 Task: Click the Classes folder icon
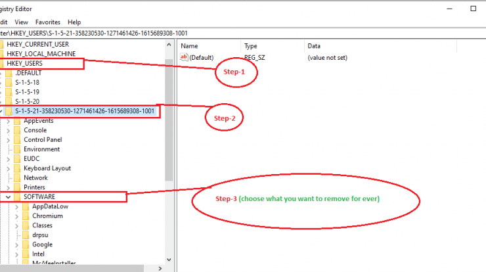26,225
